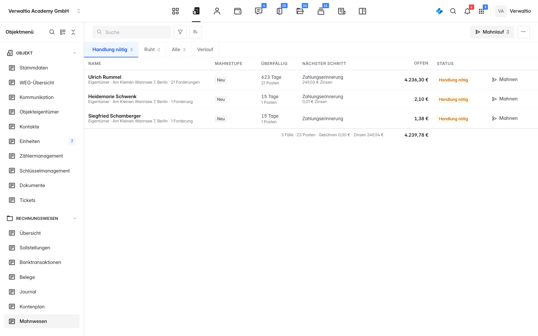The image size is (538, 336).
Task: Open Sollstellungen in the sidebar
Action: pyautogui.click(x=42, y=248)
